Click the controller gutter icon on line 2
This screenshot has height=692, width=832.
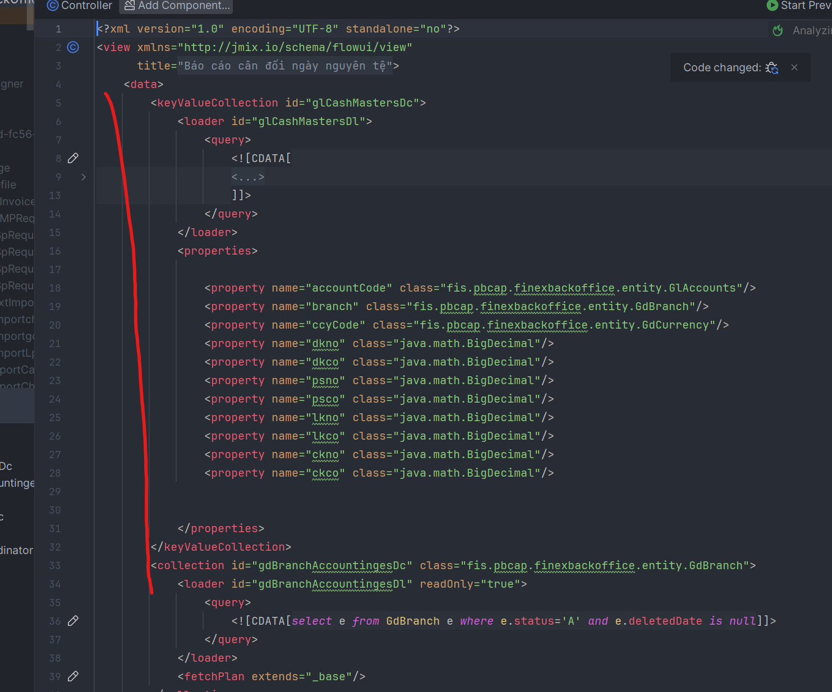[x=73, y=47]
